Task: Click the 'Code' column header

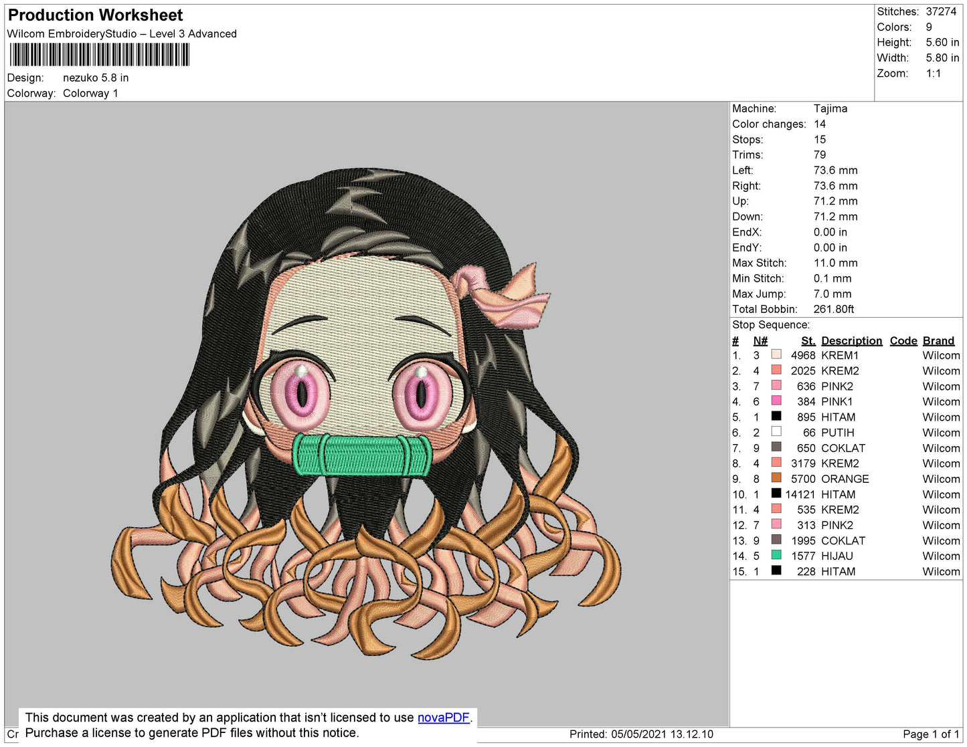Action: [x=903, y=341]
